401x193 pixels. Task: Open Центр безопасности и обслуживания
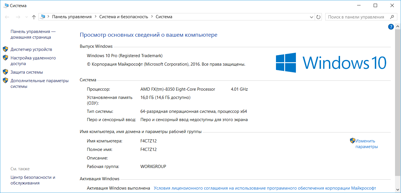click(x=33, y=180)
